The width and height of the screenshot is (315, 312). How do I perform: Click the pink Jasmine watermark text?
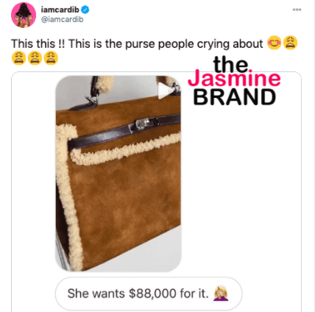tap(234, 79)
